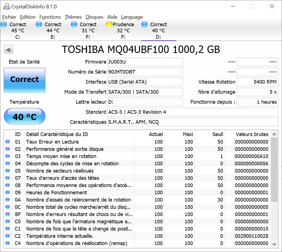Open the Aide menu

tap(112, 17)
